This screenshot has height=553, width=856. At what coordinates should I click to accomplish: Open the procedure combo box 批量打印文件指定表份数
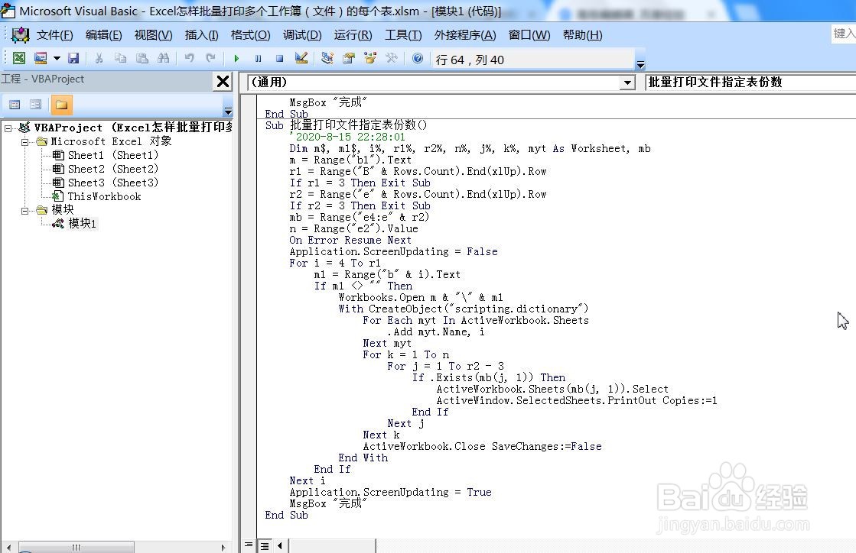(750, 82)
